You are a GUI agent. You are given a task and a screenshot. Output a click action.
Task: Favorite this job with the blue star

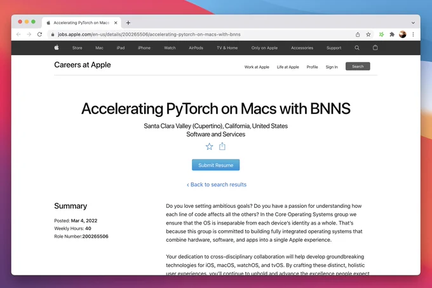[210, 146]
